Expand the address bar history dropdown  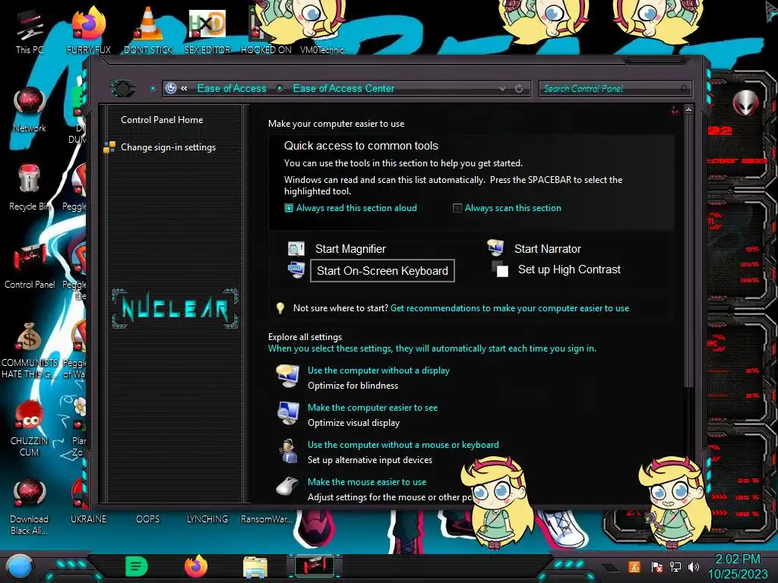tap(503, 89)
